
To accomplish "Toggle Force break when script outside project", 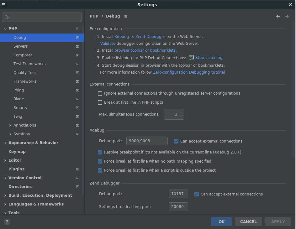I will tap(100, 170).
